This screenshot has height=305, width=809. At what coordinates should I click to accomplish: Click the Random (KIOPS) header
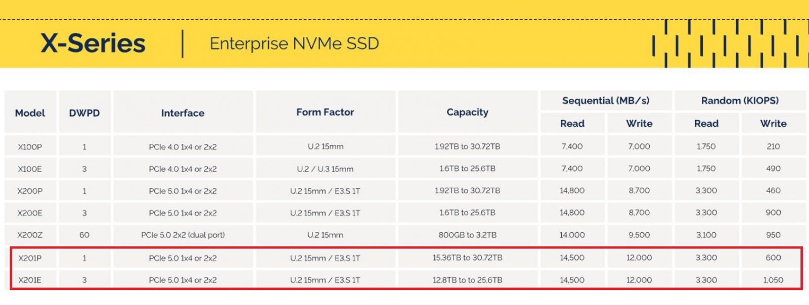(x=740, y=100)
